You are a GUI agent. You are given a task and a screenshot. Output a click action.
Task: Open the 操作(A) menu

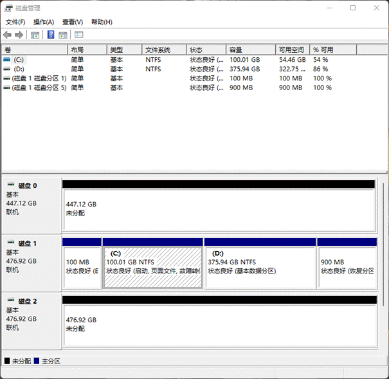coord(44,22)
